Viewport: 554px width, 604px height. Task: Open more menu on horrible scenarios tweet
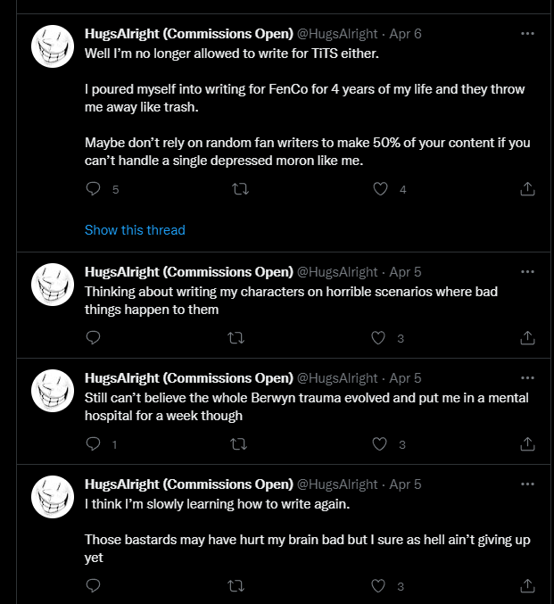[x=527, y=271]
